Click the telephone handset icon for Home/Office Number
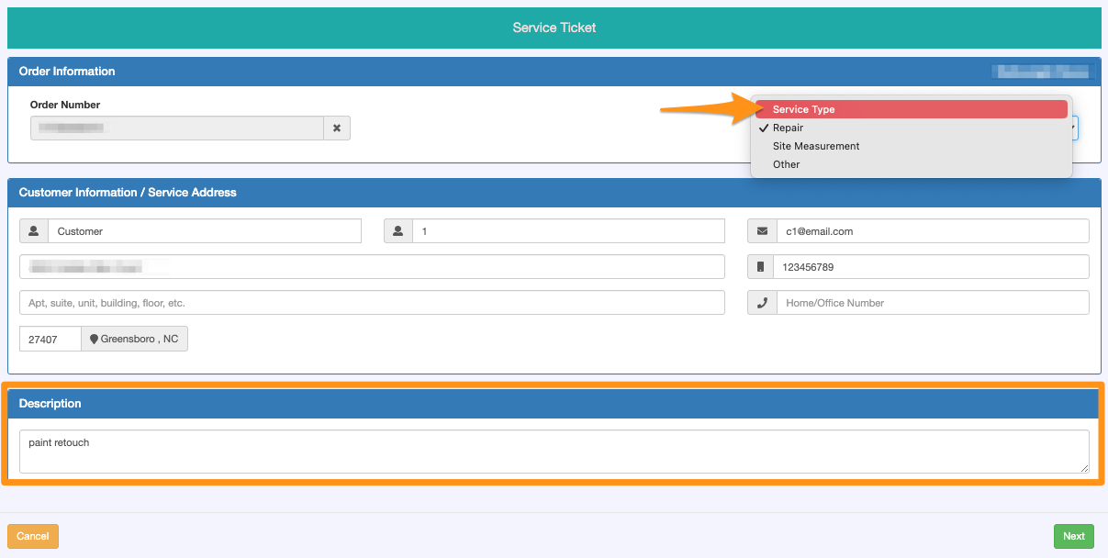 (762, 303)
